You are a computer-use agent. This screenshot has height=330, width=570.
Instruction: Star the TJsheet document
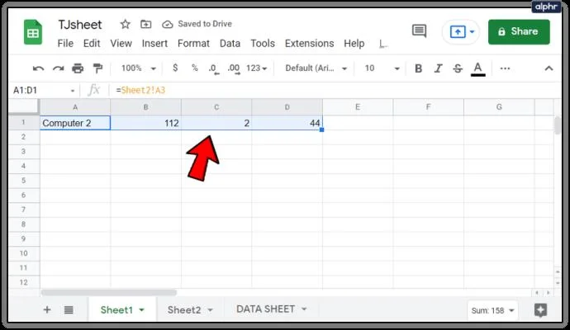point(125,24)
